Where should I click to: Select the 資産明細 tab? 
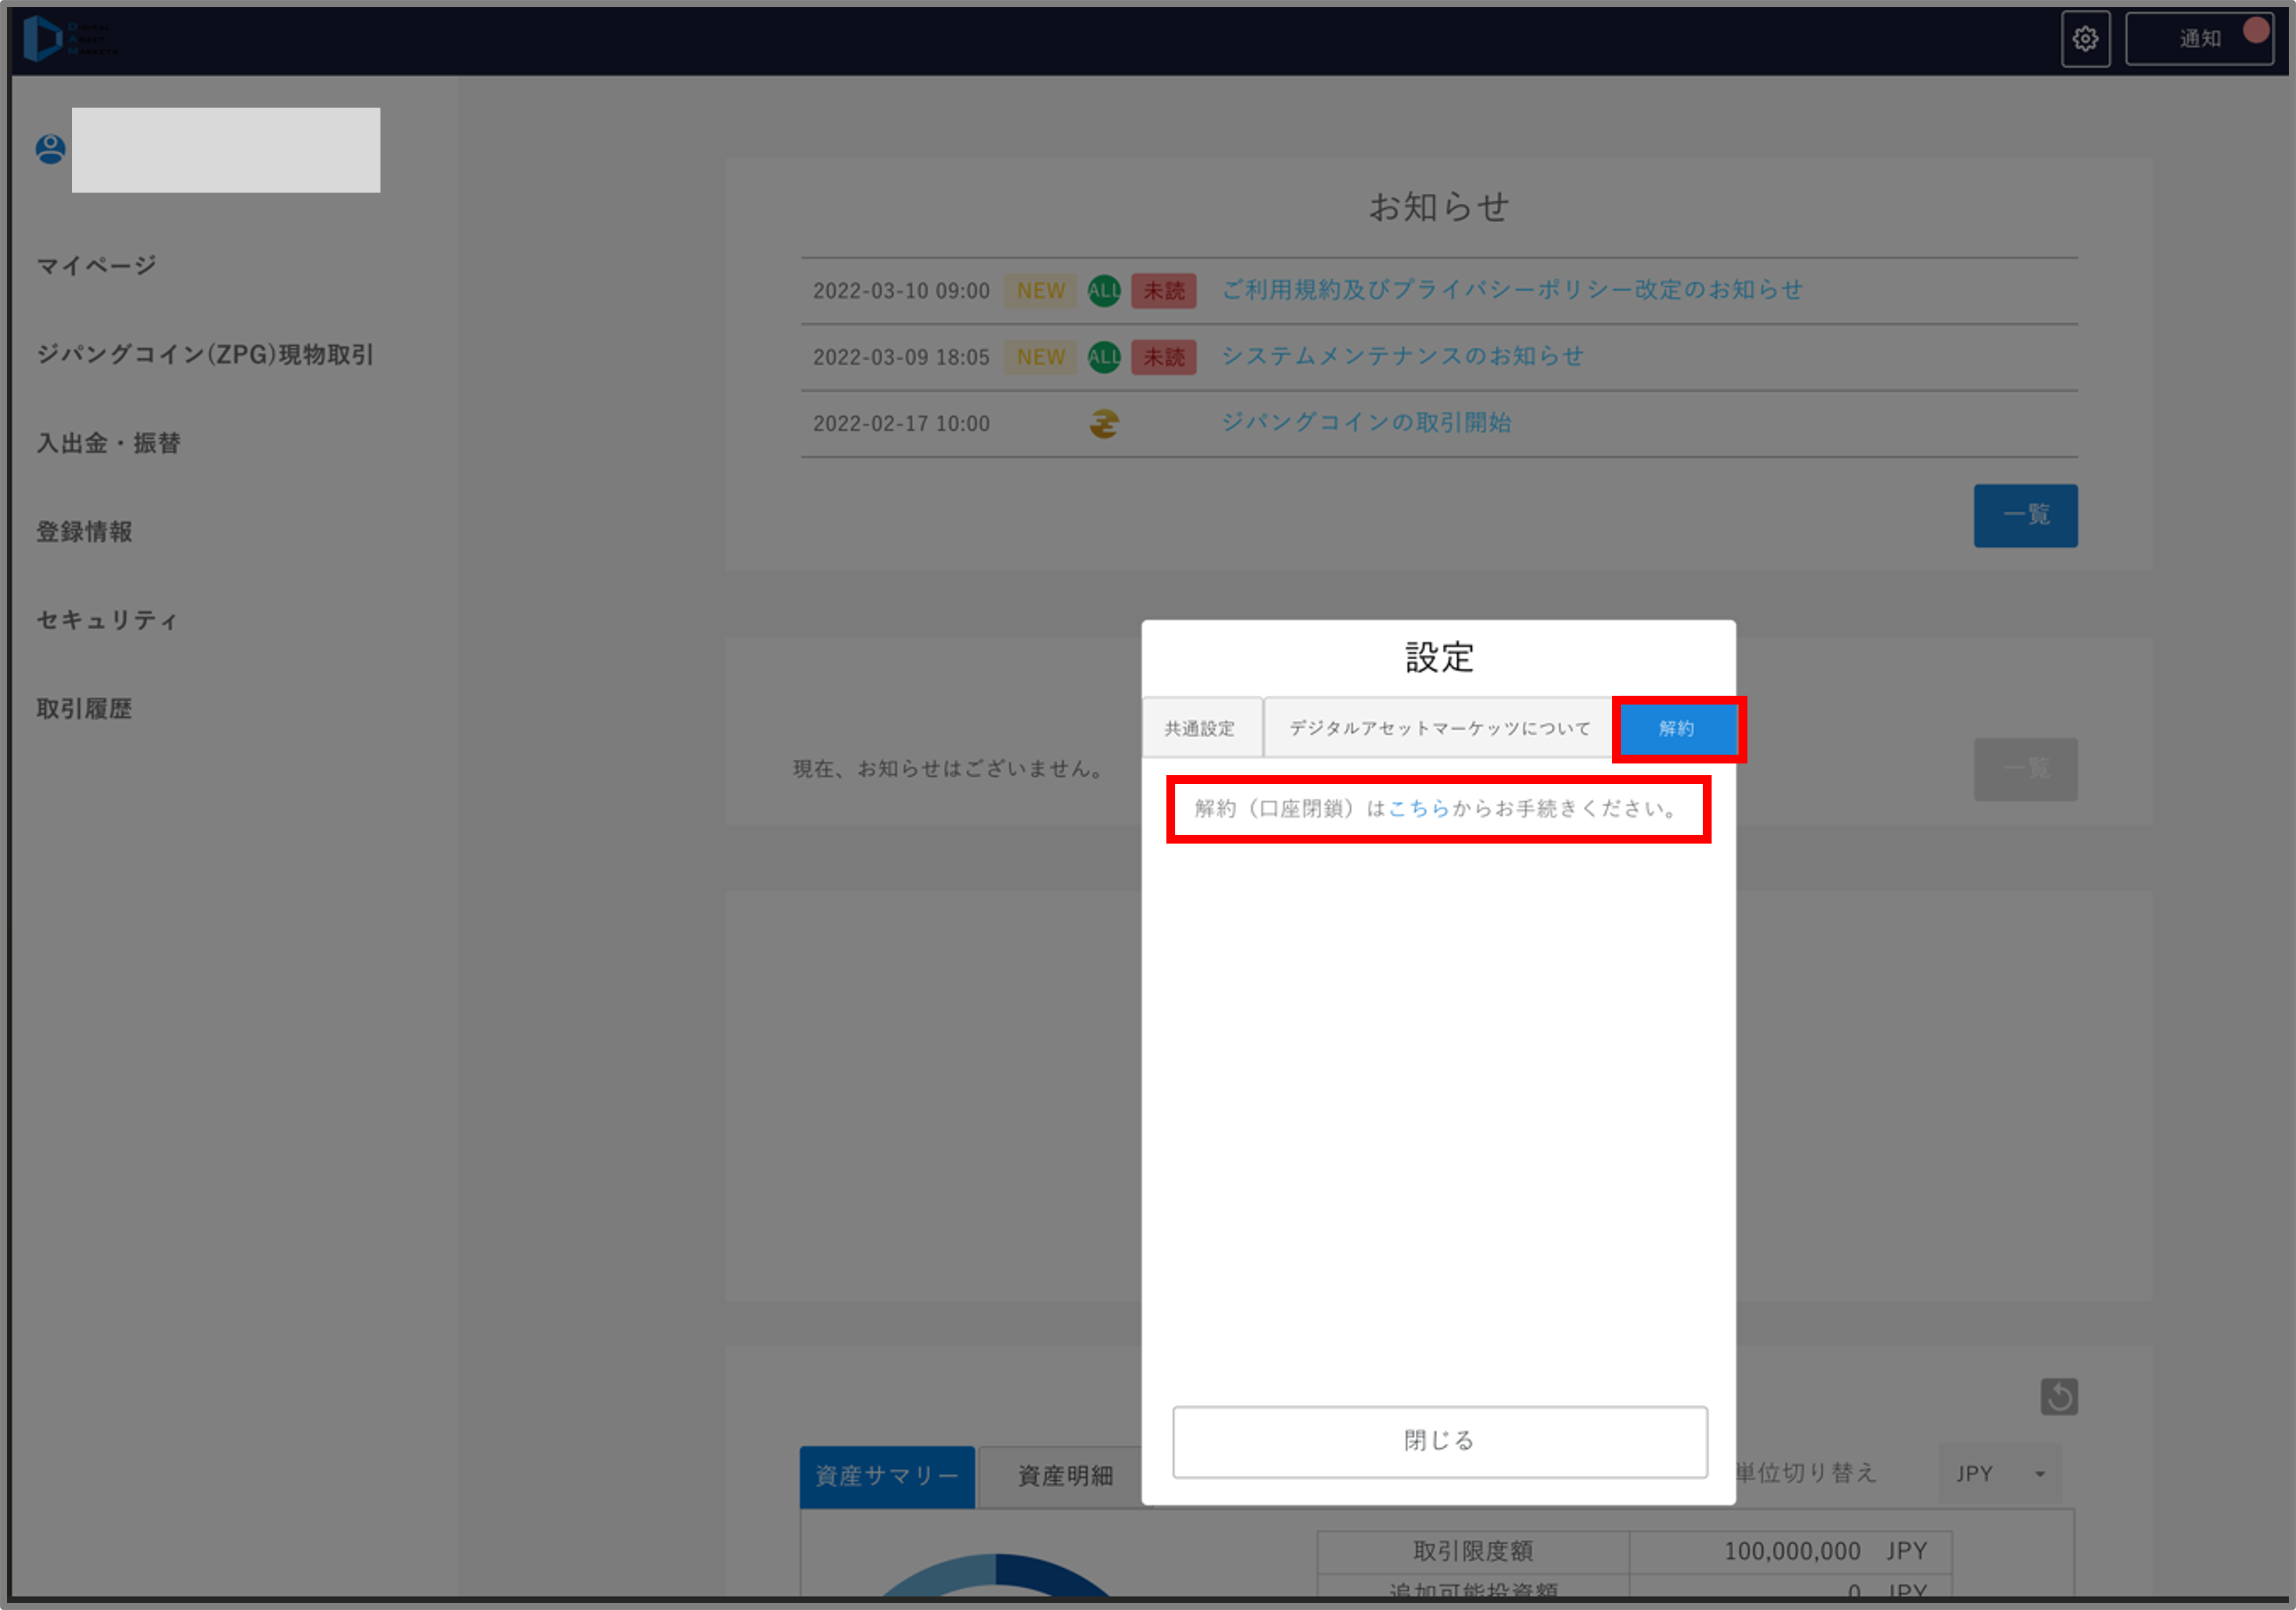[x=1064, y=1476]
